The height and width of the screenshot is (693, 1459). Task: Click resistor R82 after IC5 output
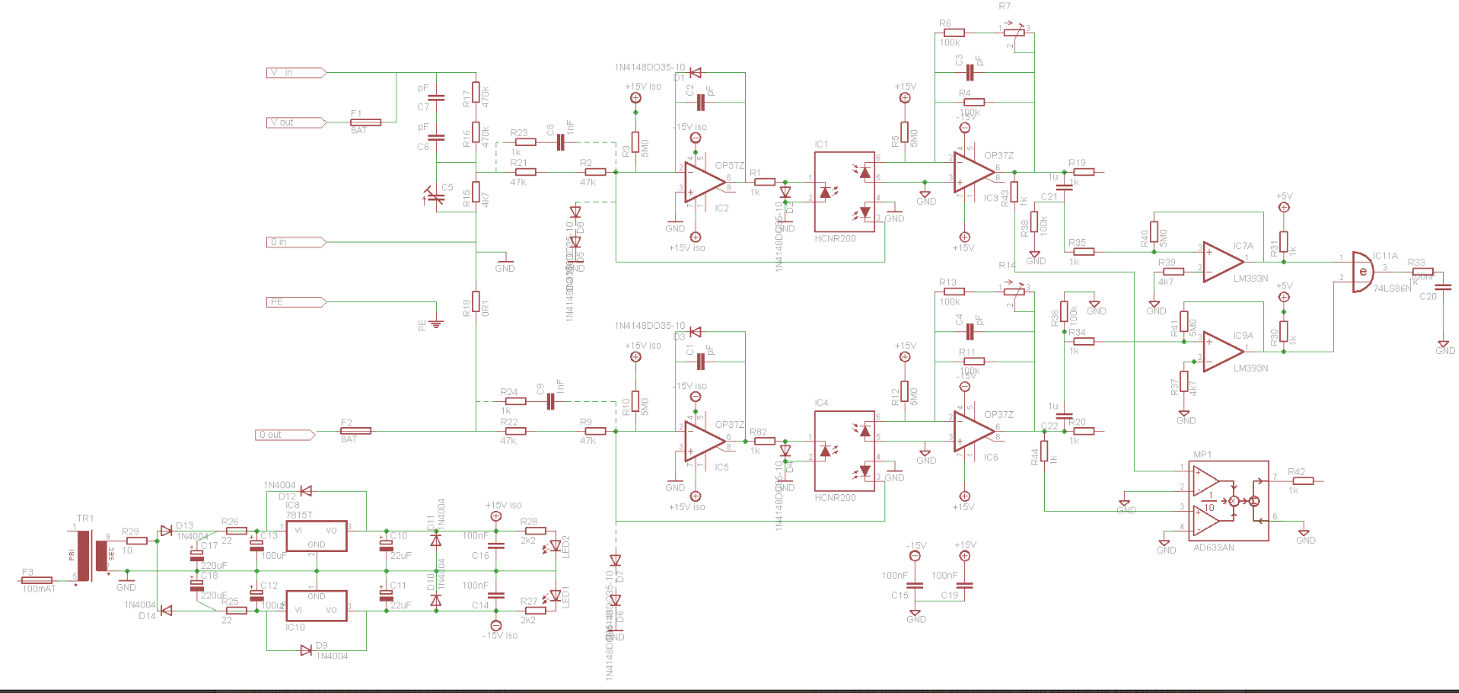pos(764,440)
